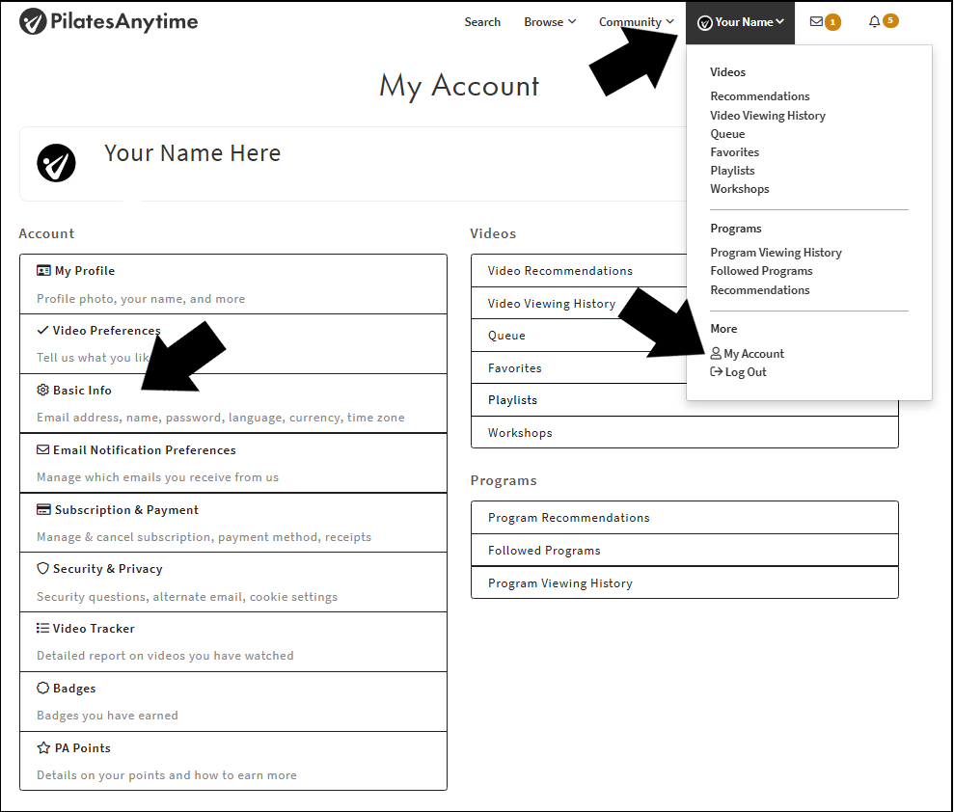Select Recommendations under Programs in dropdown
Viewport: 954px width, 812px height.
(x=760, y=290)
